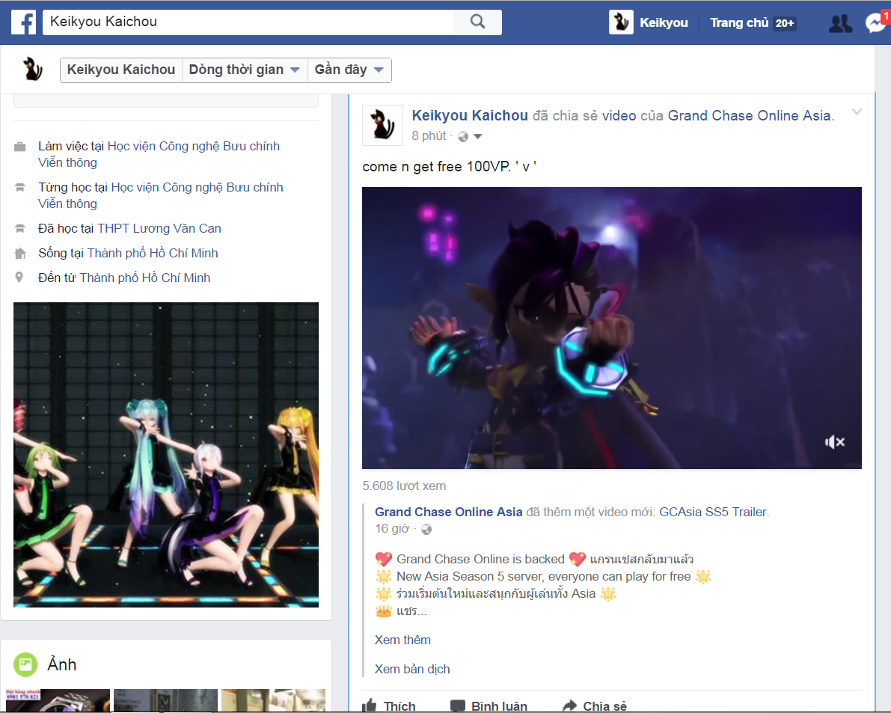Share the post with Chia sẻ
Screen dimensions: 891x713
[595, 706]
